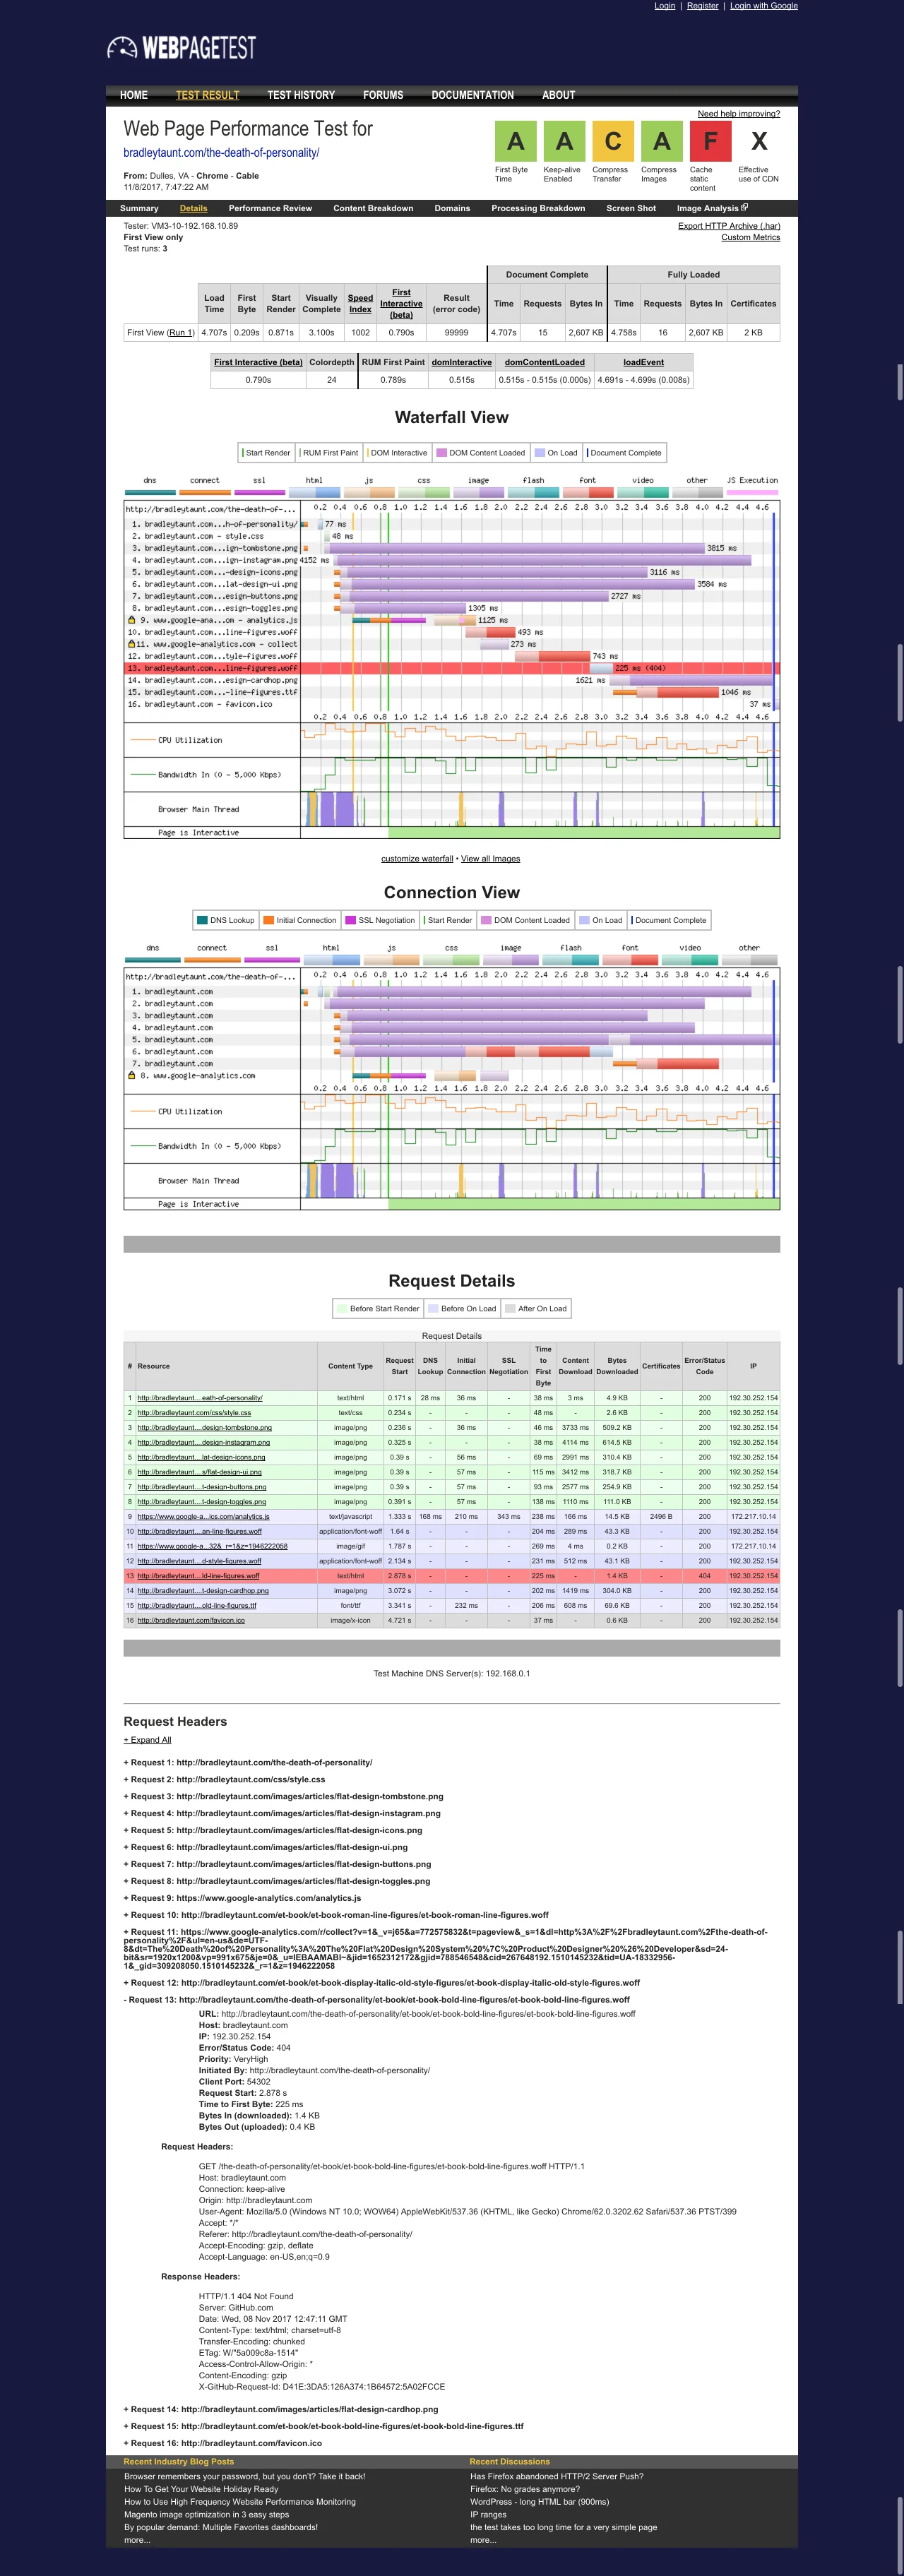Image resolution: width=904 pixels, height=2576 pixels.
Task: Click the Keep-alive Enabled grade A box
Action: coord(564,141)
